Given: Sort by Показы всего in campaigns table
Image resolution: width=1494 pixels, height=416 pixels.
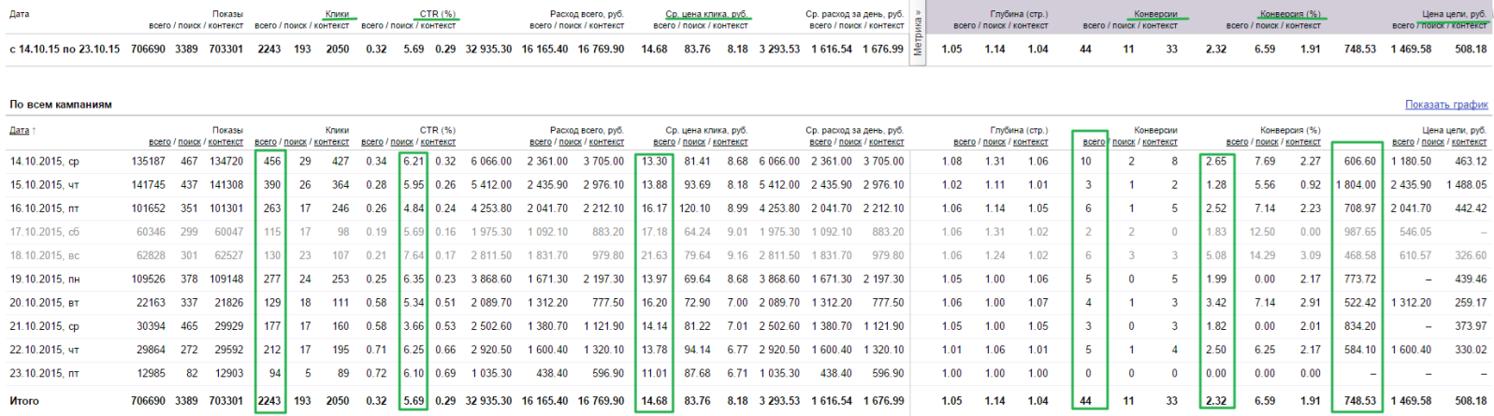Looking at the screenshot, I should (x=159, y=142).
